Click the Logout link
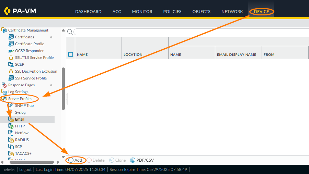The height and width of the screenshot is (174, 309). tap(25, 170)
